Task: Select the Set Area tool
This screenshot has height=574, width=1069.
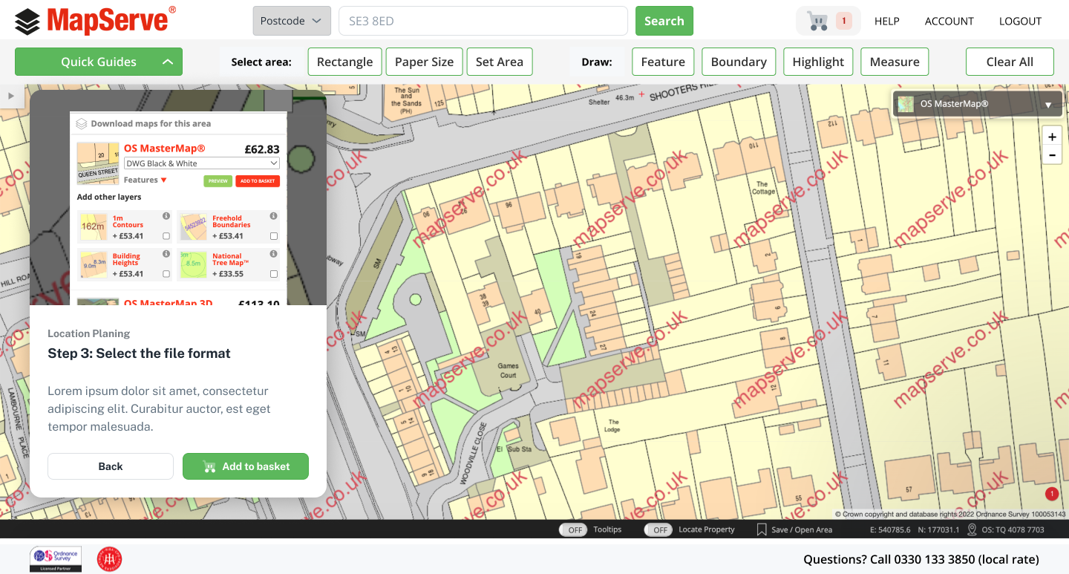Action: 500,62
